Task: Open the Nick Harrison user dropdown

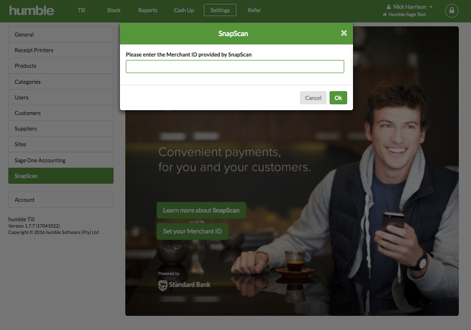Action: pyautogui.click(x=410, y=7)
